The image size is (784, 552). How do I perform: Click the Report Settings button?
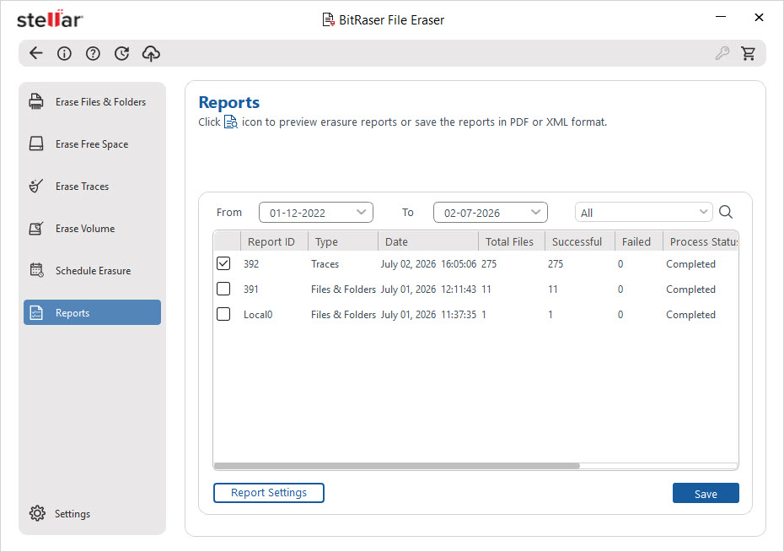[x=269, y=492]
